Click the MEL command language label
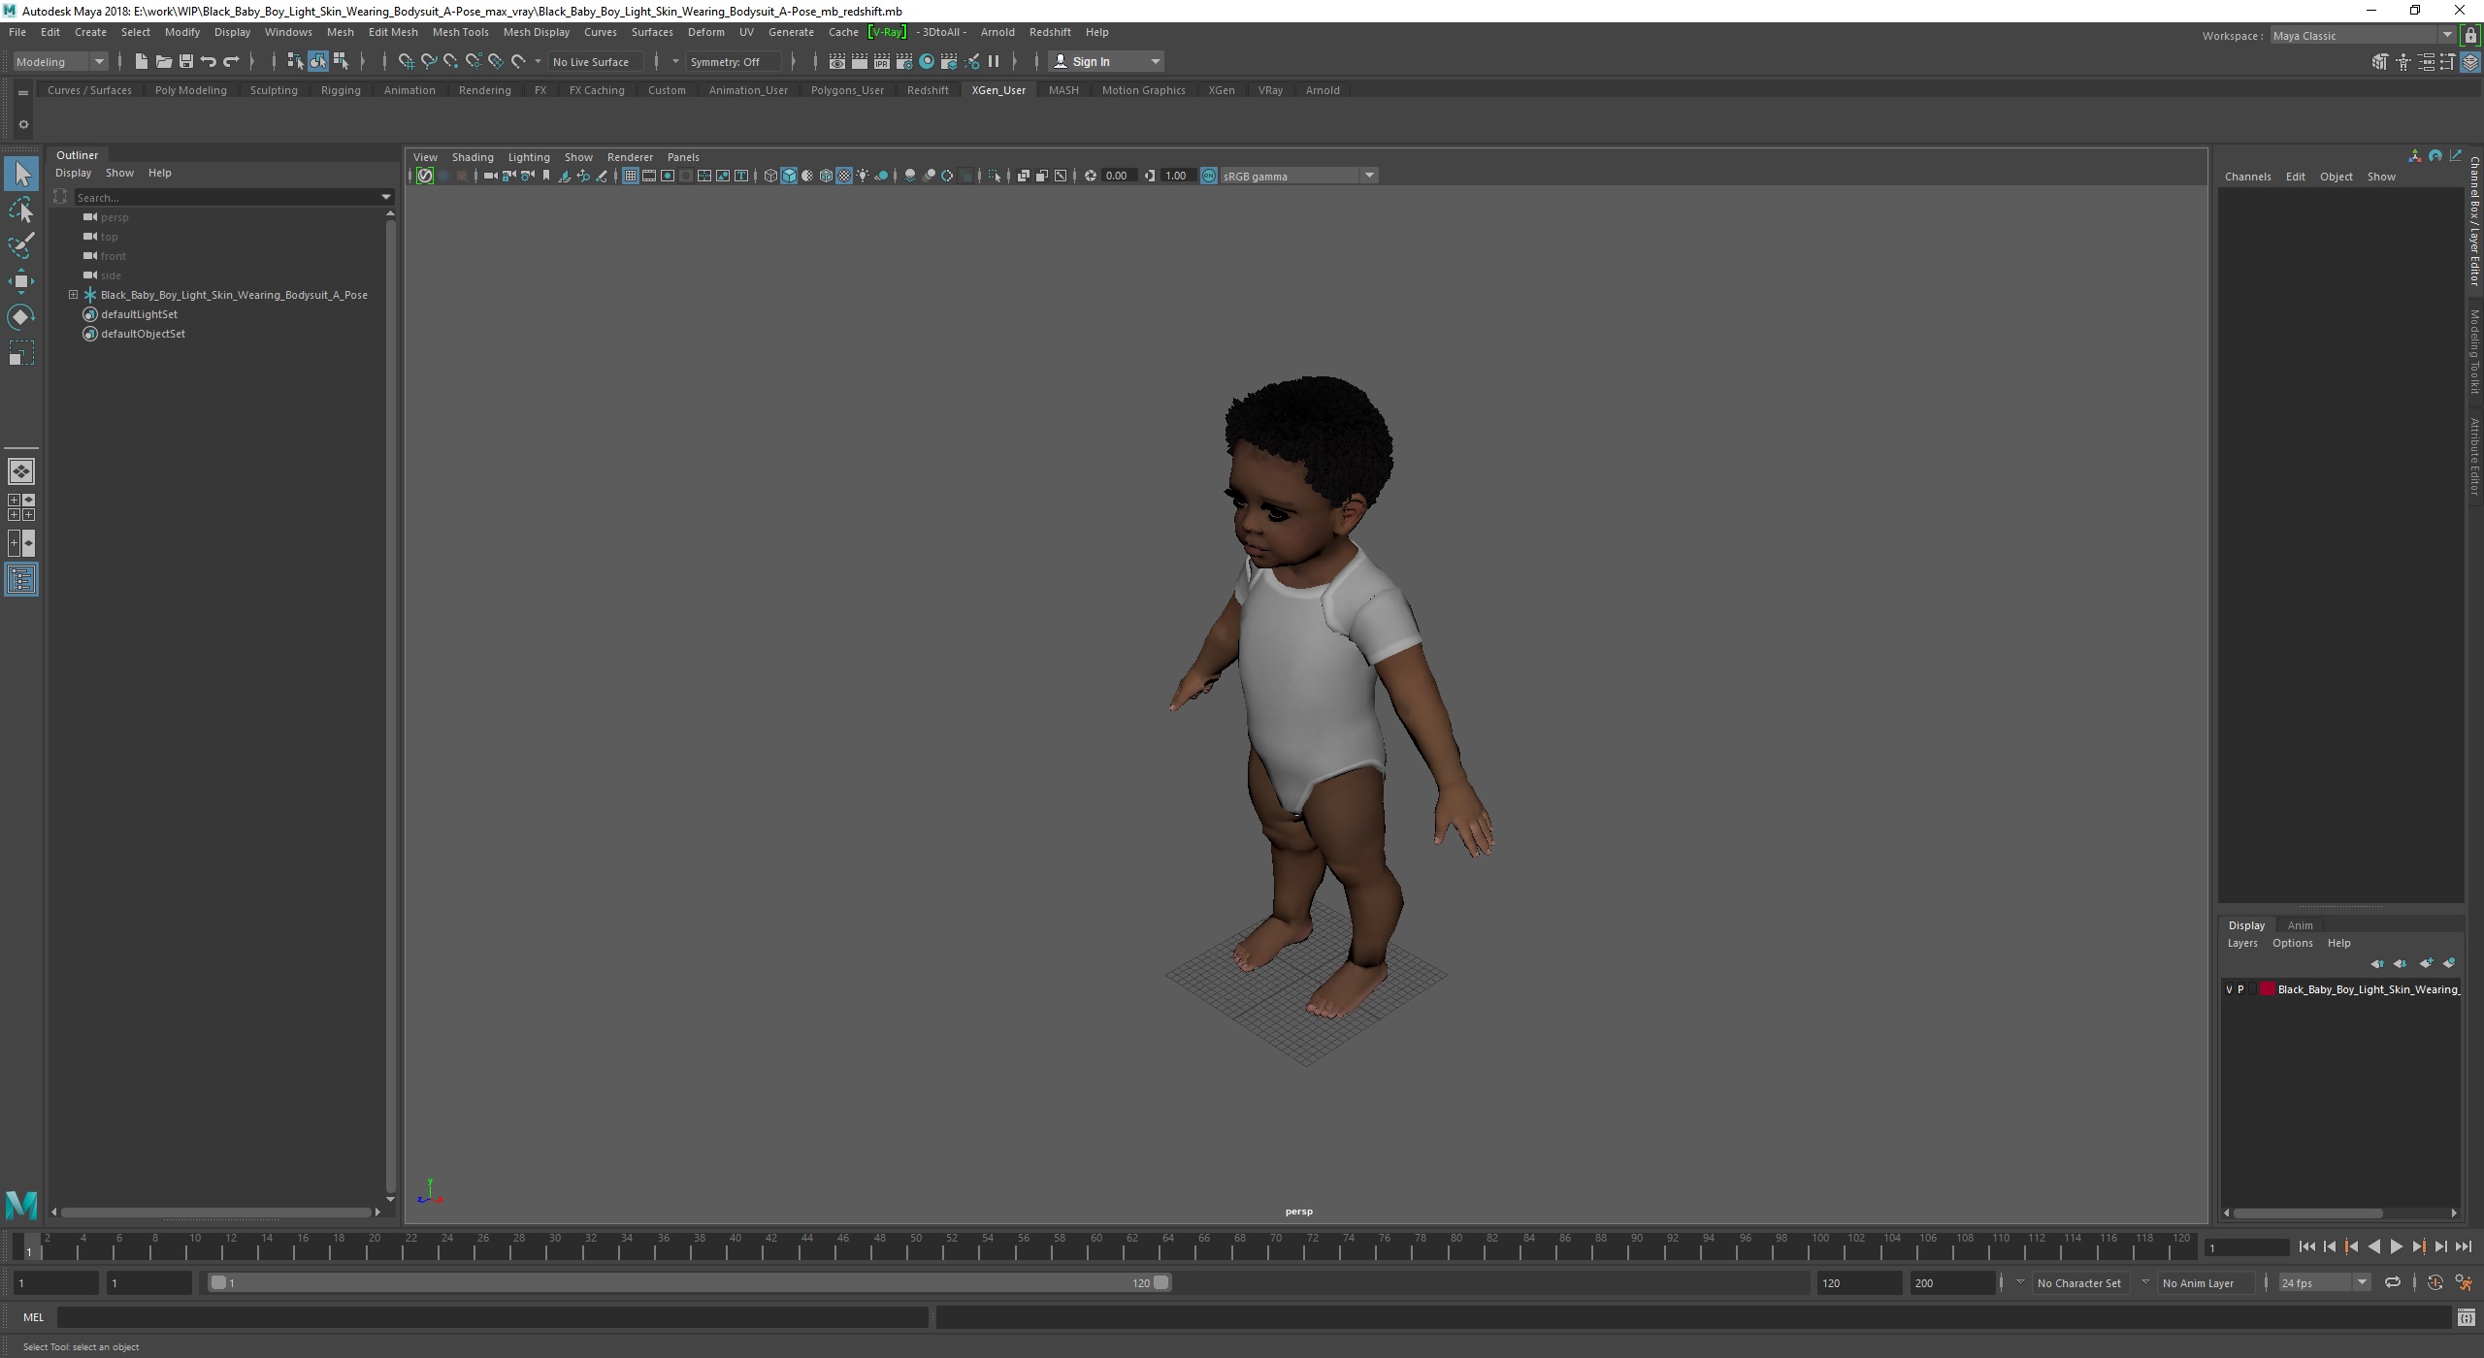This screenshot has width=2484, height=1358. pos(34,1317)
